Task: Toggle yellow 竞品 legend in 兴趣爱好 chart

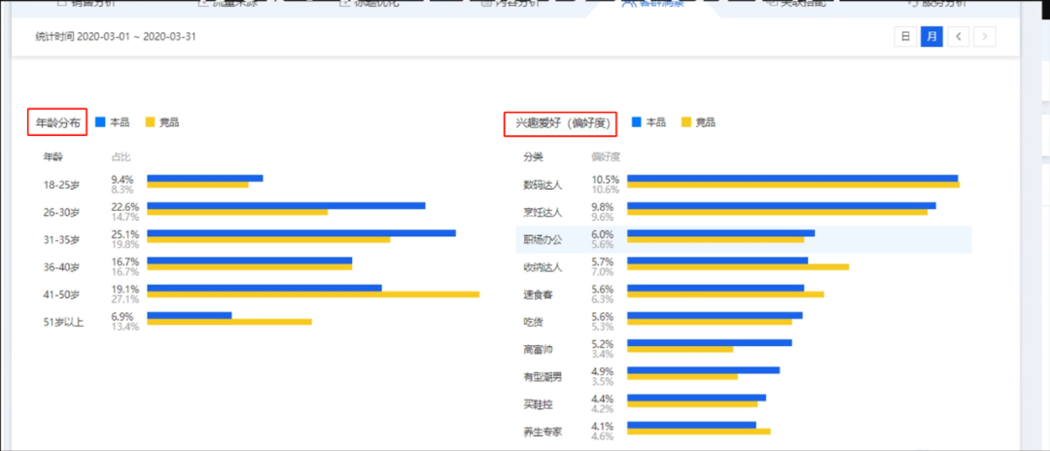Action: click(698, 122)
